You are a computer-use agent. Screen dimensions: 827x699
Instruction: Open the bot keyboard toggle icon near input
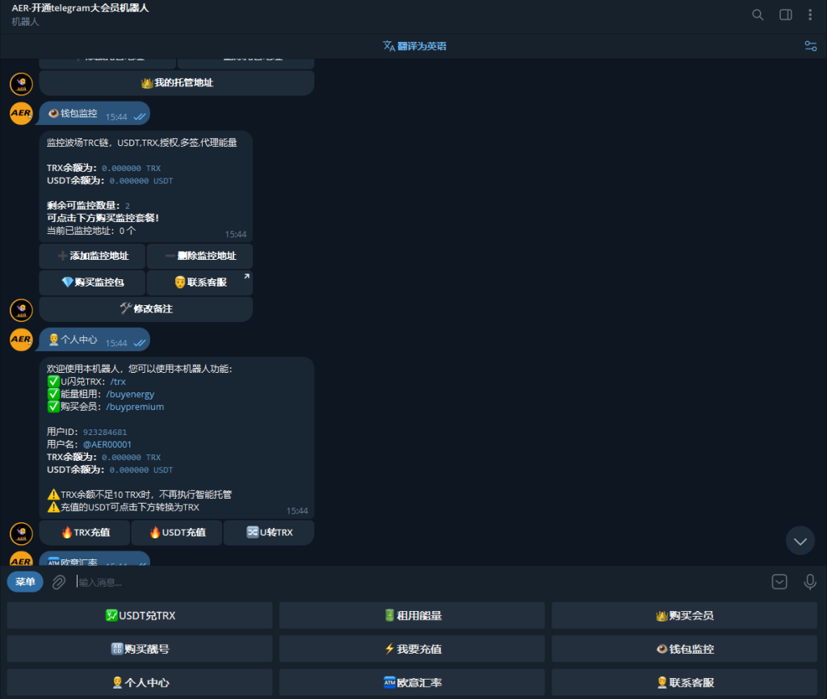(x=779, y=581)
